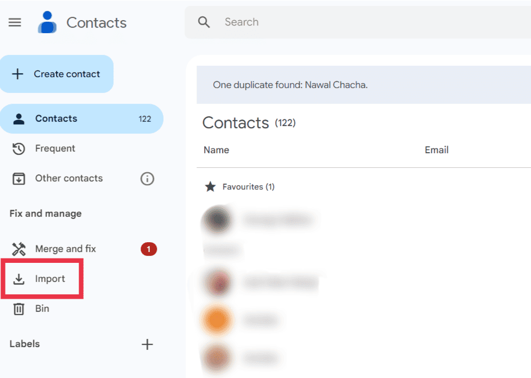Click the red badge on Merge and fix
The height and width of the screenshot is (378, 531).
tap(149, 249)
